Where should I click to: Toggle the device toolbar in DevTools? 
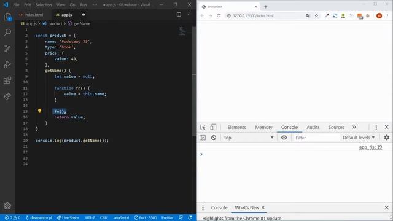coord(213,127)
